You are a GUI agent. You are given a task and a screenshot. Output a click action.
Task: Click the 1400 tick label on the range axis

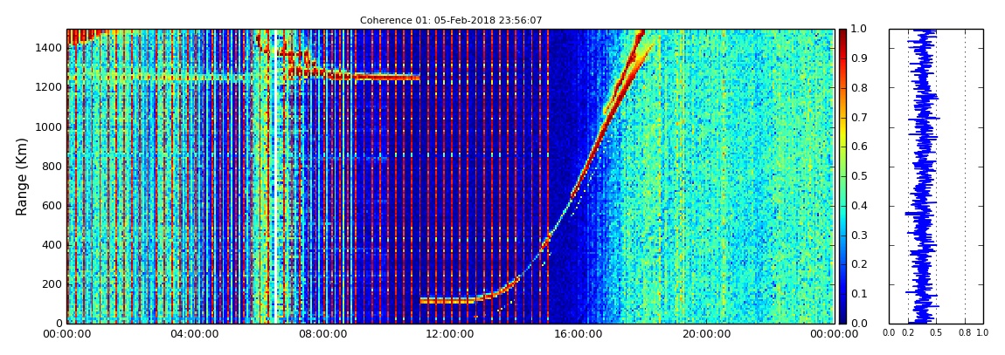point(49,48)
